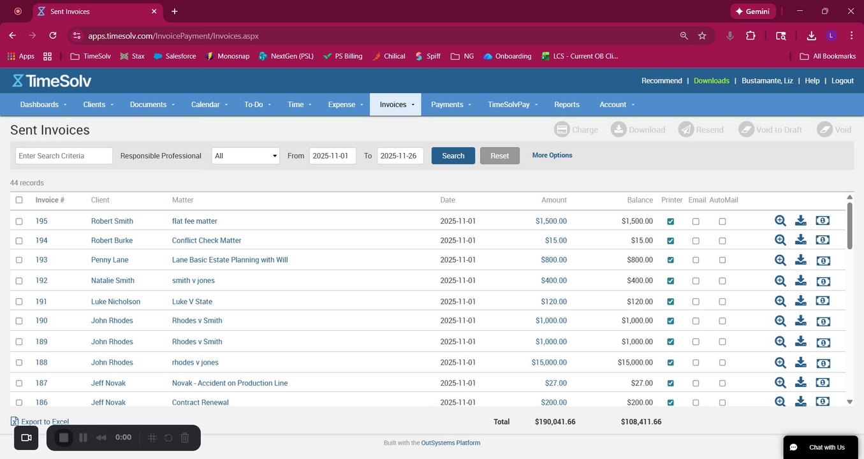Click the Search button
Viewport: 864px width, 459px height.
pyautogui.click(x=453, y=156)
